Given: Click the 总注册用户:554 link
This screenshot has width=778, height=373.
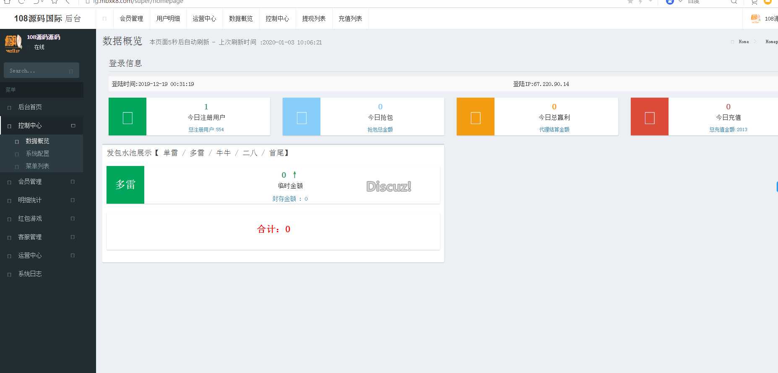Looking at the screenshot, I should click(x=206, y=130).
